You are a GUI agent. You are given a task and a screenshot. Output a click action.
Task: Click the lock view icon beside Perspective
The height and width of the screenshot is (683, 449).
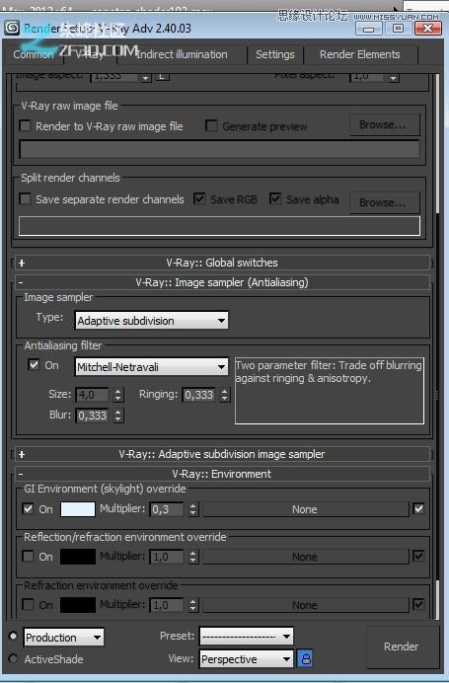tap(306, 658)
